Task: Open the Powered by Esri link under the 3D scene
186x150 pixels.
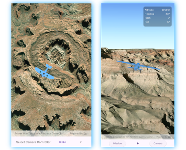Action: tap(164, 137)
